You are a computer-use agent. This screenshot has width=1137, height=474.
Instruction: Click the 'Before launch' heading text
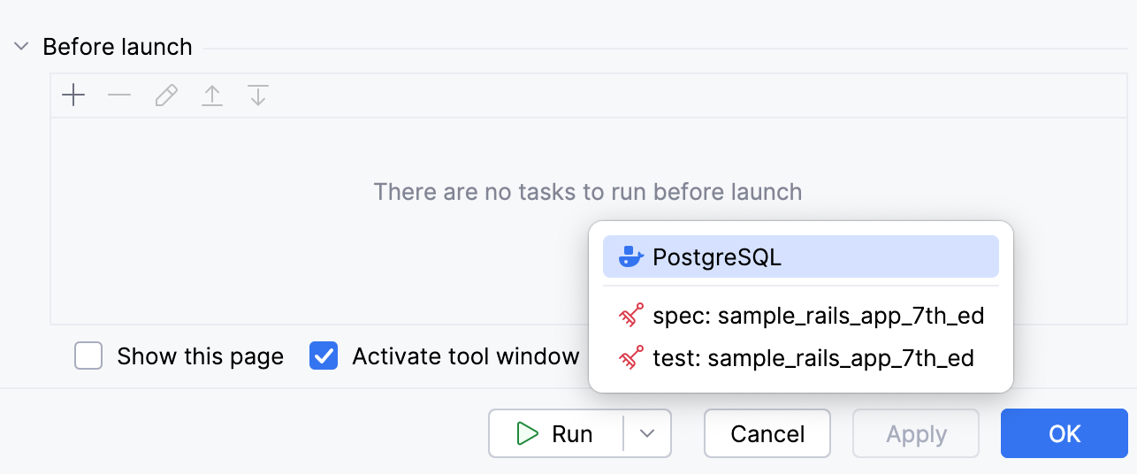click(x=118, y=47)
